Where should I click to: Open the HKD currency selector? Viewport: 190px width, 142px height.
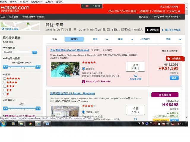(x=96, y=6)
